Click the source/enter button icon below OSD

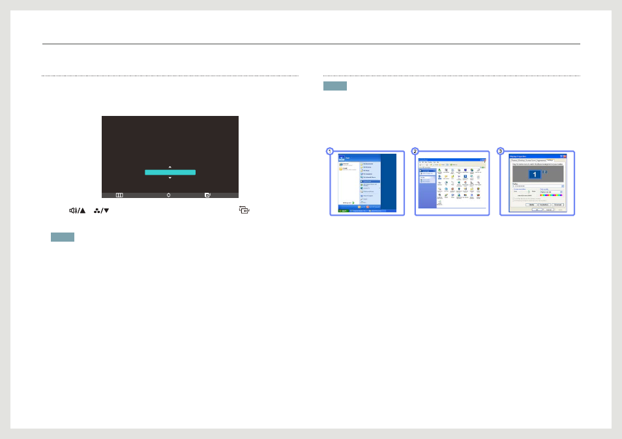pyautogui.click(x=244, y=210)
